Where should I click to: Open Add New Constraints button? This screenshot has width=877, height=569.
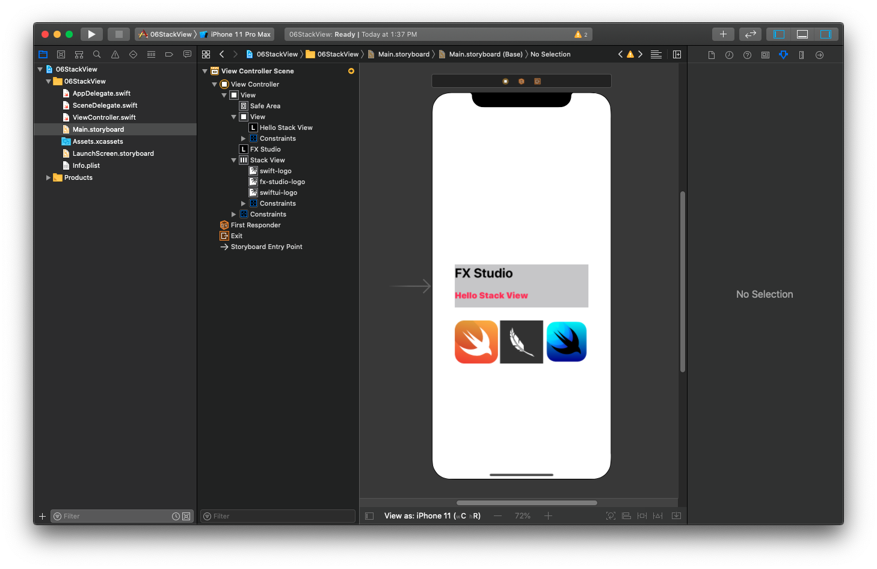(642, 516)
